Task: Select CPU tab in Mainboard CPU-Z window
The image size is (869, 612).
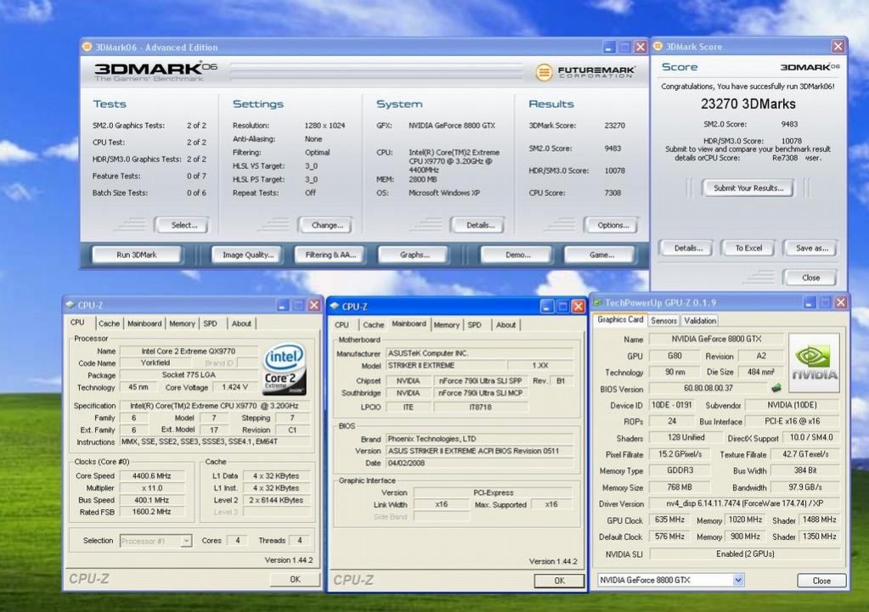Action: [x=342, y=325]
